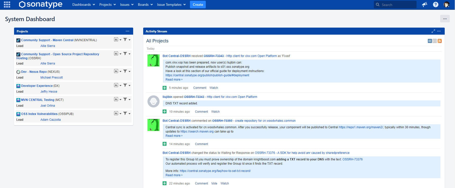Image resolution: width=455 pixels, height=188 pixels.
Task: Switch Activity Stream to list view
Action: point(435,41)
